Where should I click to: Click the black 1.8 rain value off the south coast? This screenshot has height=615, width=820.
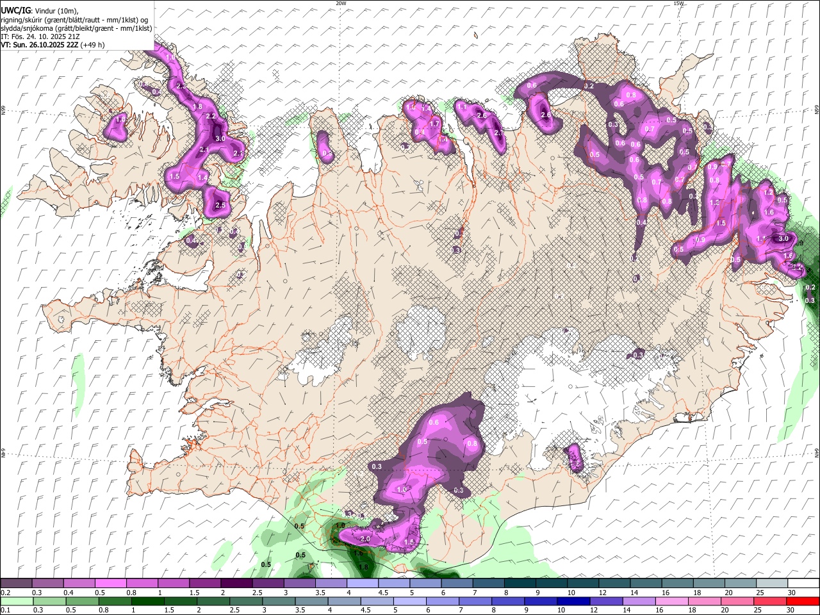[x=363, y=567]
